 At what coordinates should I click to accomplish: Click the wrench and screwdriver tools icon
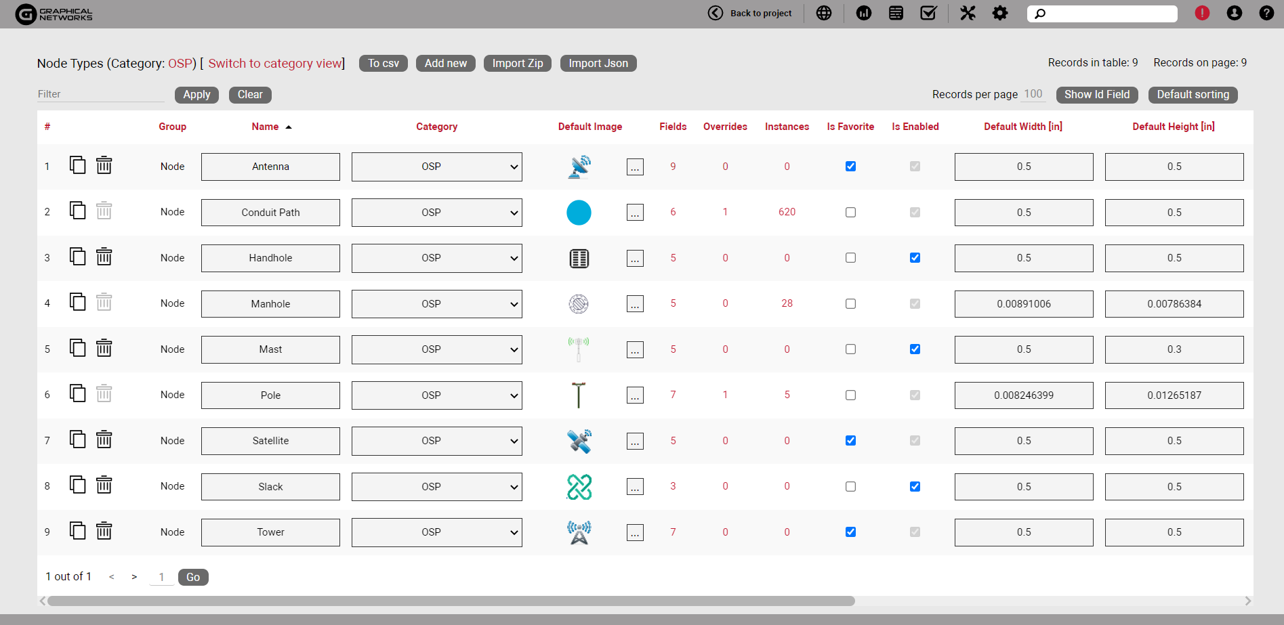[968, 13]
